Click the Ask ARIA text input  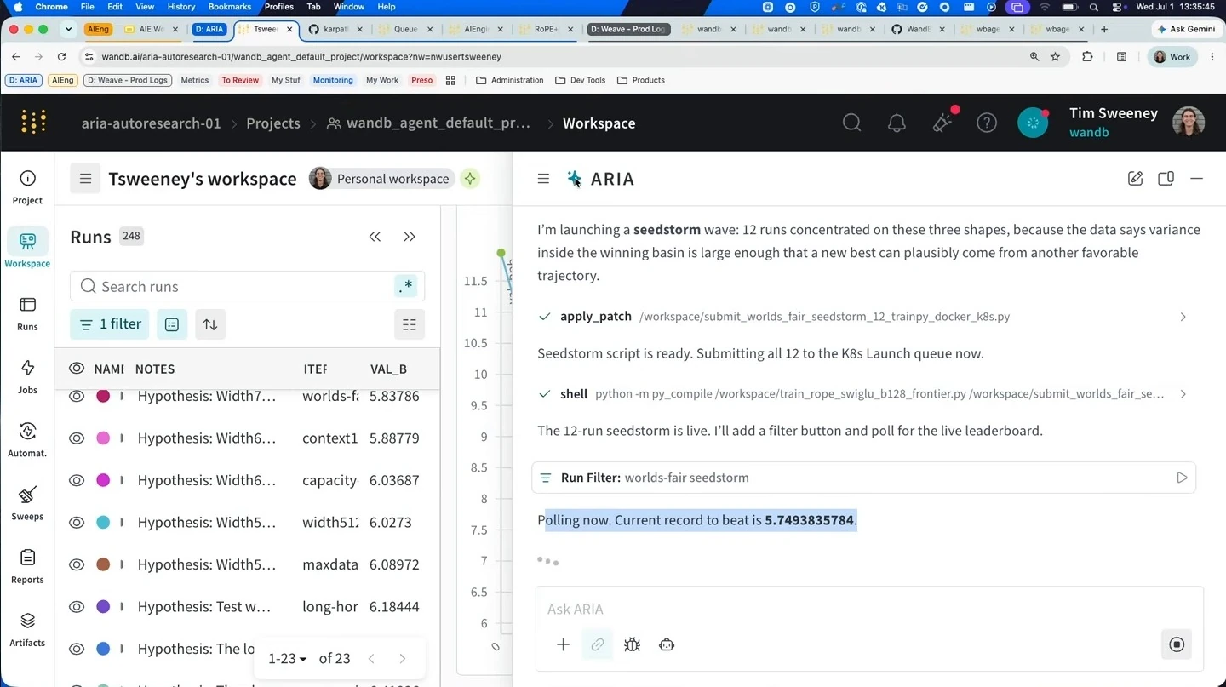click(868, 609)
